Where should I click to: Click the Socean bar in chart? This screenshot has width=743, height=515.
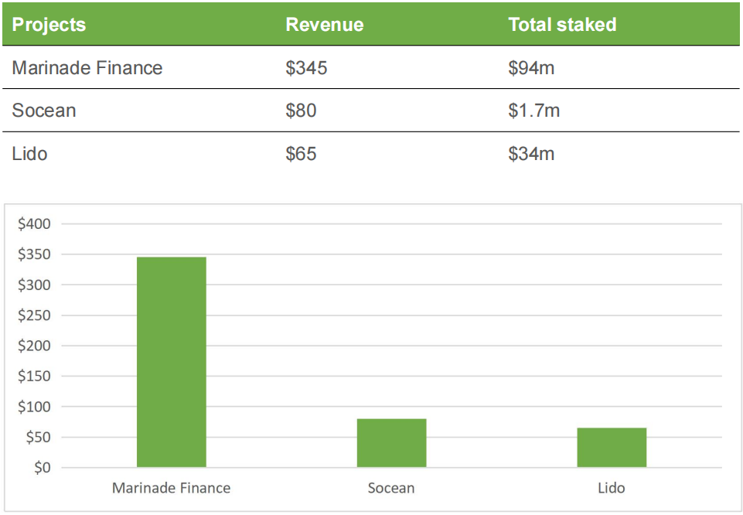point(391,443)
